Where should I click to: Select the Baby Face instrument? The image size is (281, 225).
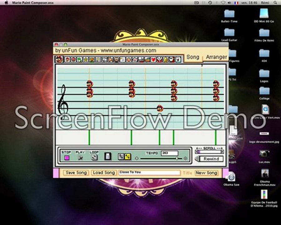(x=129, y=59)
